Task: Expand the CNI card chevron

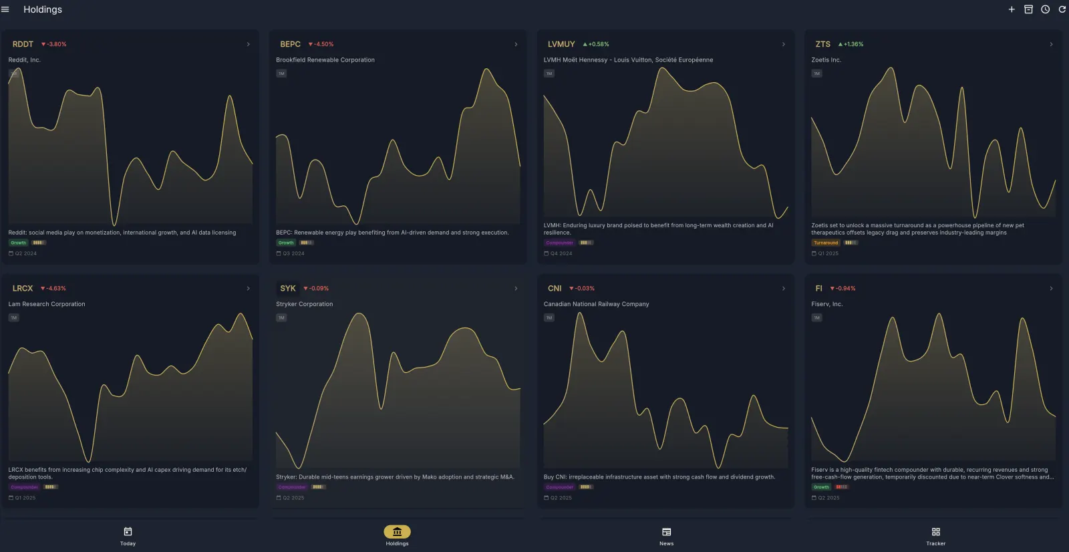Action: click(784, 288)
